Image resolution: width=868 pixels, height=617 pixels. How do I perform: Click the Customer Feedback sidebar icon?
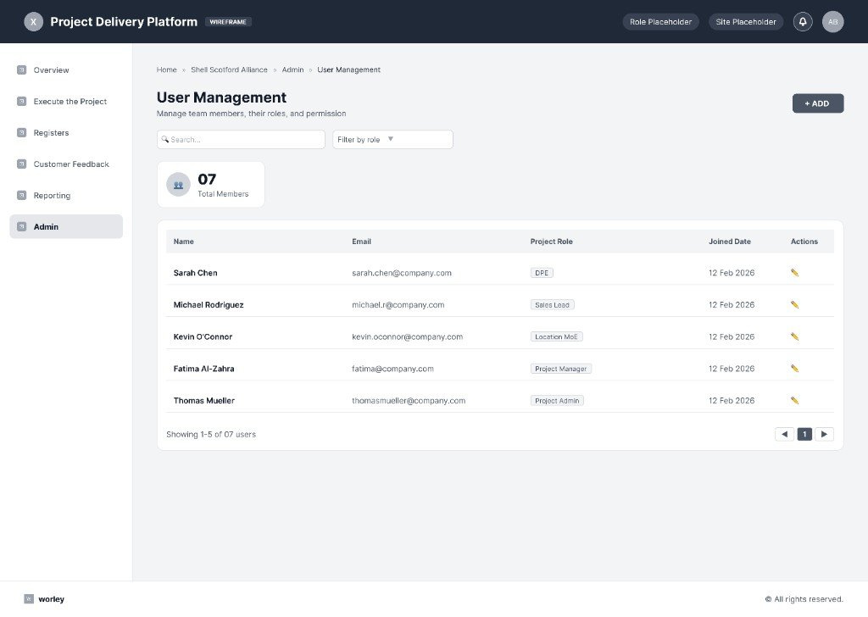coord(21,164)
